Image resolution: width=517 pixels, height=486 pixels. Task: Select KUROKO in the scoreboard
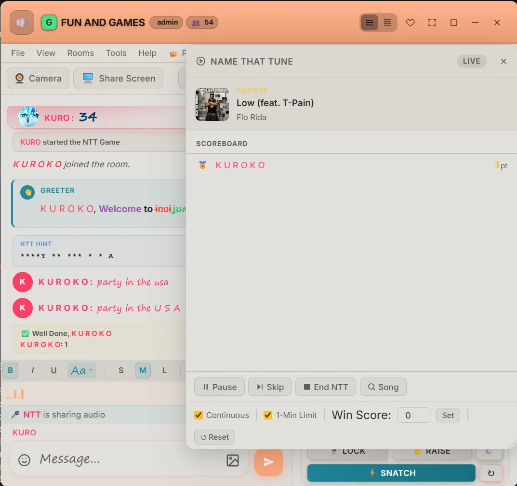click(x=240, y=165)
